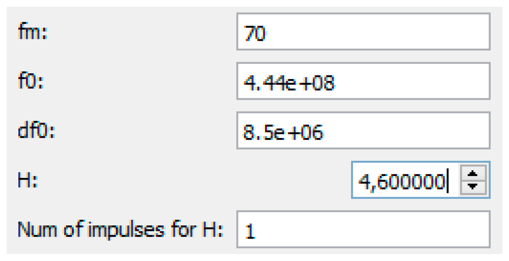Click the "fm:" label
This screenshot has width=509, height=261.
tap(33, 33)
